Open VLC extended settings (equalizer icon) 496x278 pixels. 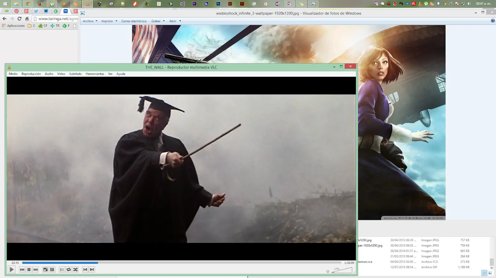point(52,269)
